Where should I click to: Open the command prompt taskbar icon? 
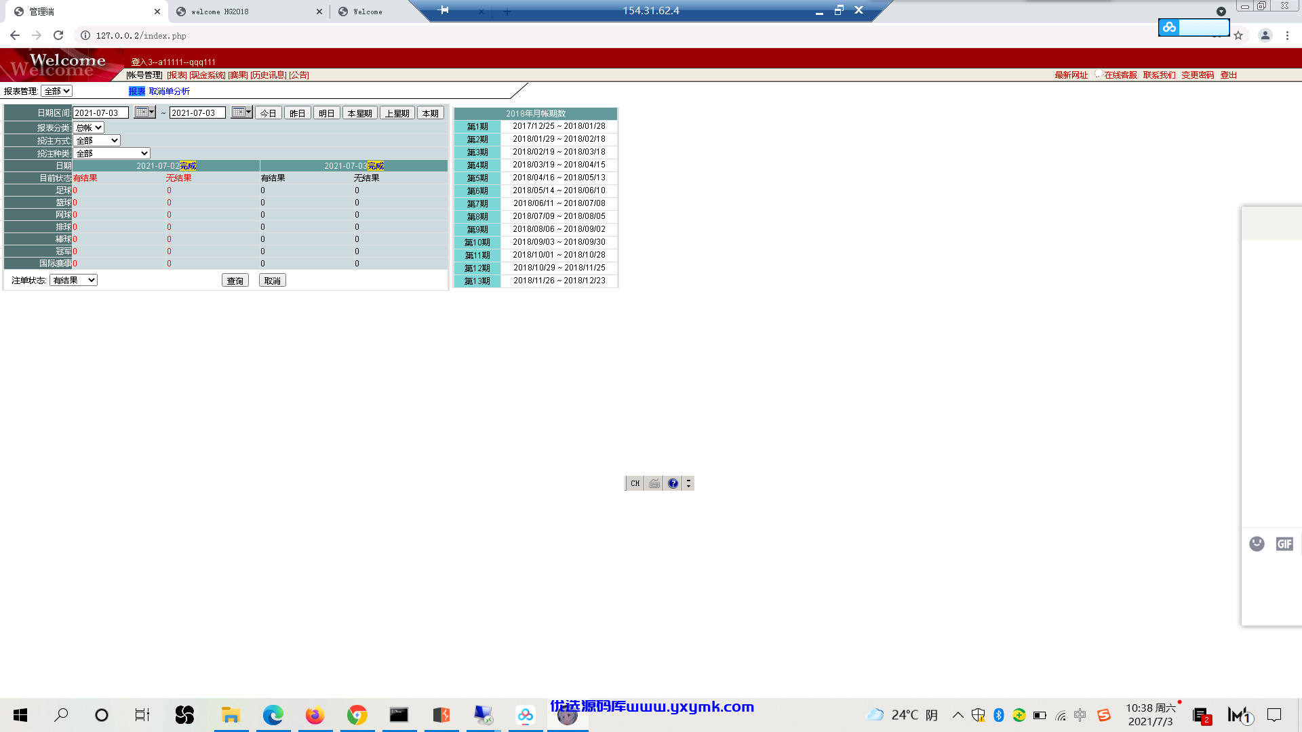[x=399, y=715]
